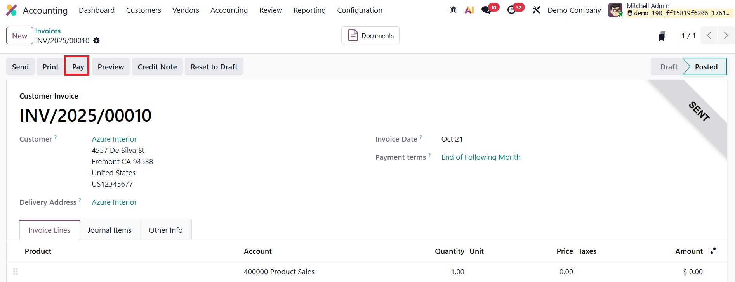Switch to the Journal Items tab
Viewport: 735px width, 282px height.
tap(109, 230)
